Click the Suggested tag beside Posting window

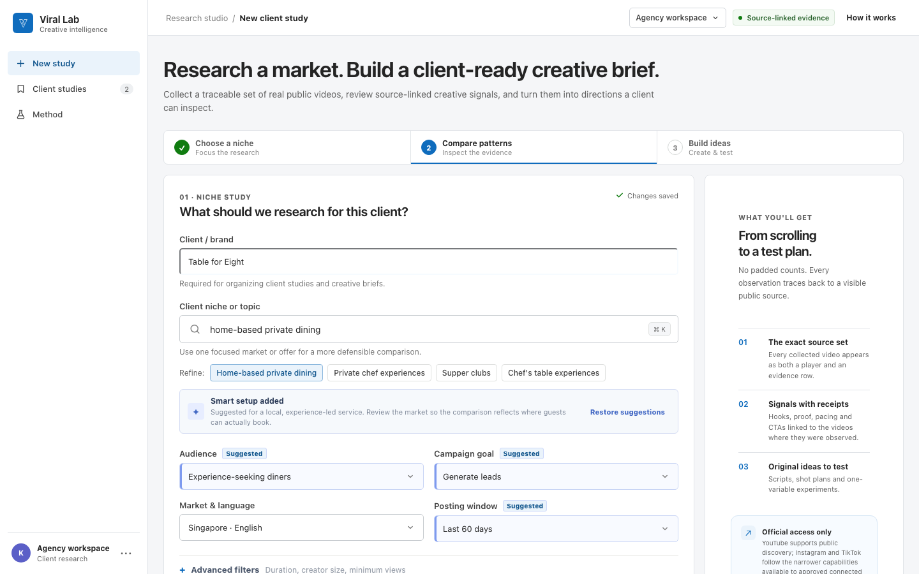pos(525,506)
